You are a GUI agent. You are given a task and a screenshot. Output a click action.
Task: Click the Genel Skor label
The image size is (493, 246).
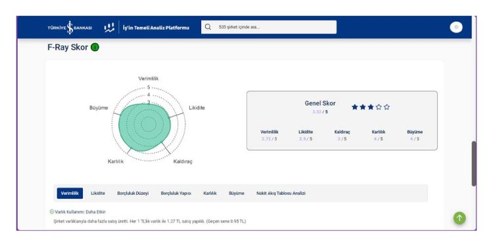click(320, 103)
